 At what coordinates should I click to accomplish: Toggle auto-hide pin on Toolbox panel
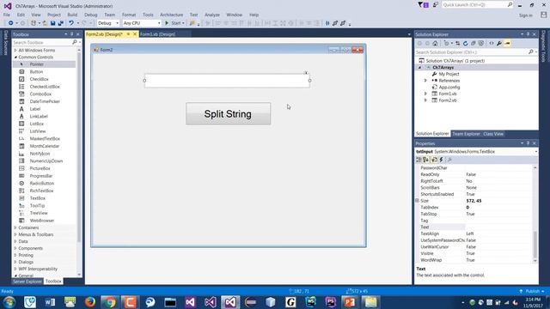point(72,34)
